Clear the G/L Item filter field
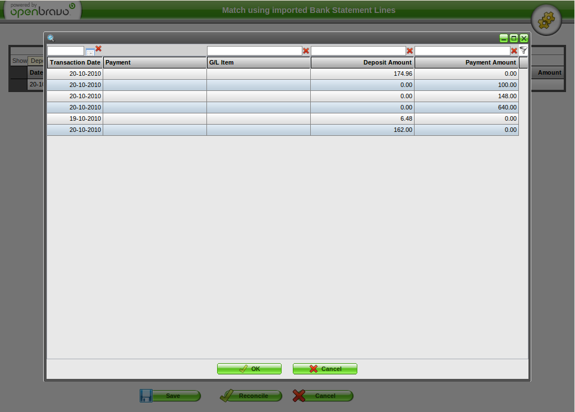The height and width of the screenshot is (412, 575). coord(306,51)
